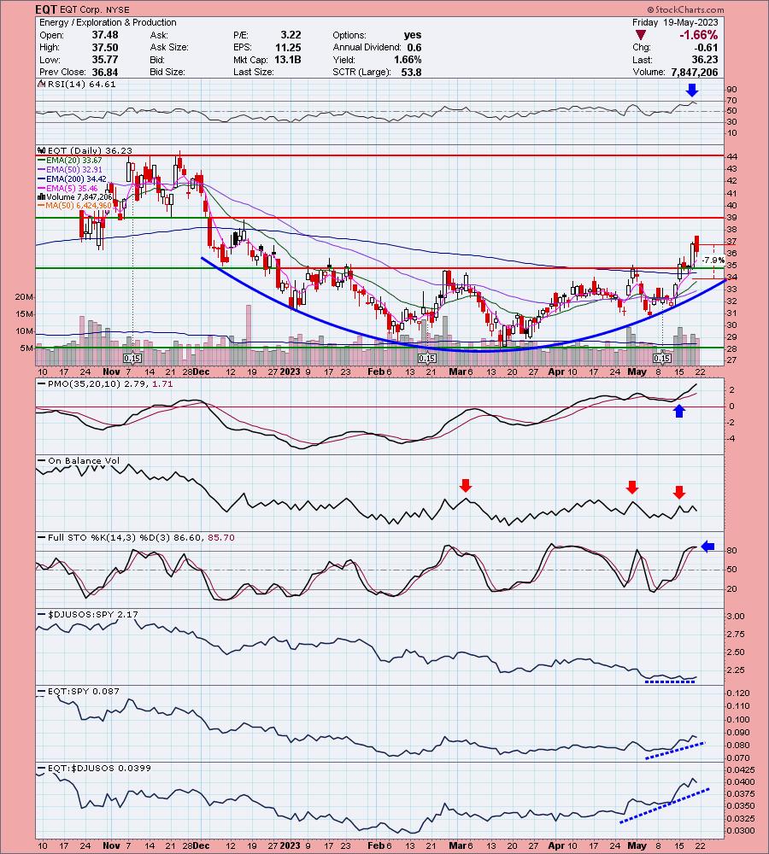This screenshot has height=854, width=769.
Task: Click the -1.66% percent change
Action: click(x=698, y=35)
